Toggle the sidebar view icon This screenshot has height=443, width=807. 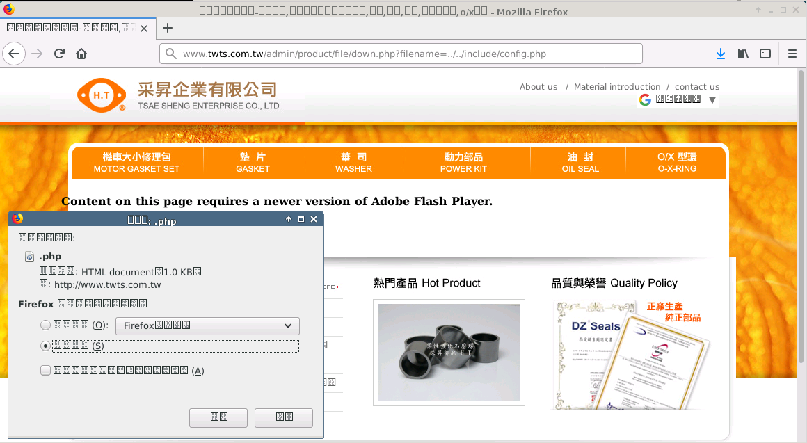(765, 54)
